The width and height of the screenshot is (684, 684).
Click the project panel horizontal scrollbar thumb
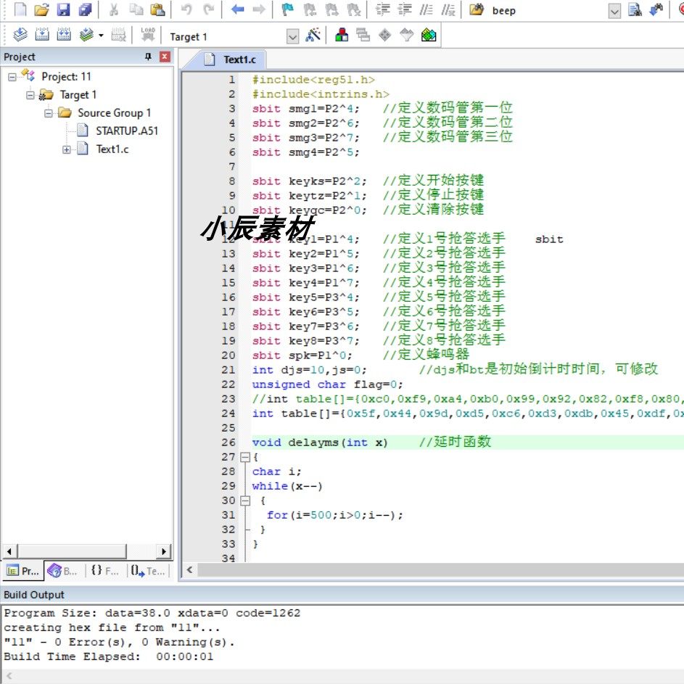[72, 551]
